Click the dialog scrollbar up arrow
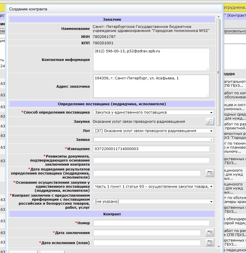 [x=219, y=17]
